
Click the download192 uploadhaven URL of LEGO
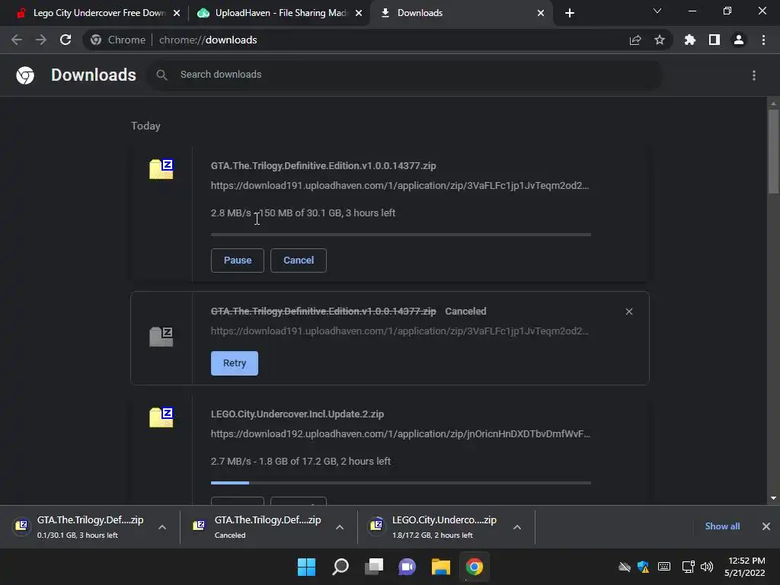tap(401, 433)
